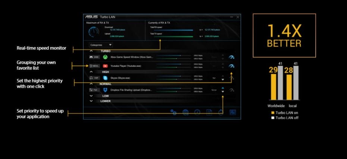Select the highlighted chart icon in bottom toolbar

tap(233, 112)
